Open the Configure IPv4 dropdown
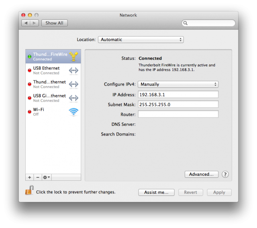This screenshot has height=228, width=257. [x=178, y=84]
